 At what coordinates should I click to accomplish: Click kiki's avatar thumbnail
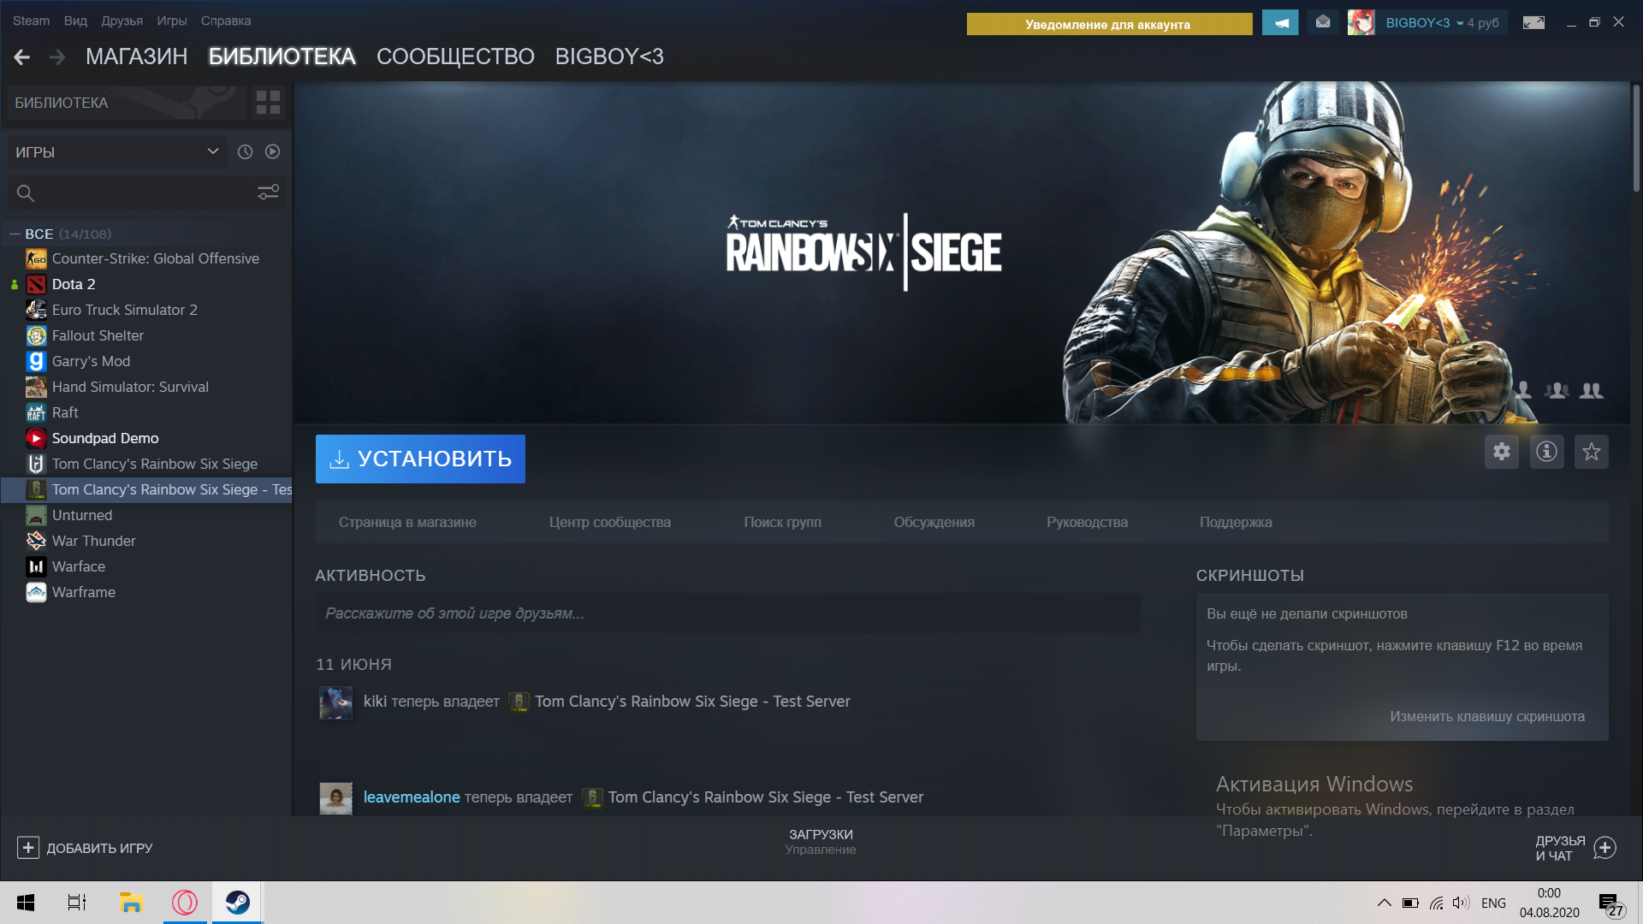pyautogui.click(x=335, y=702)
